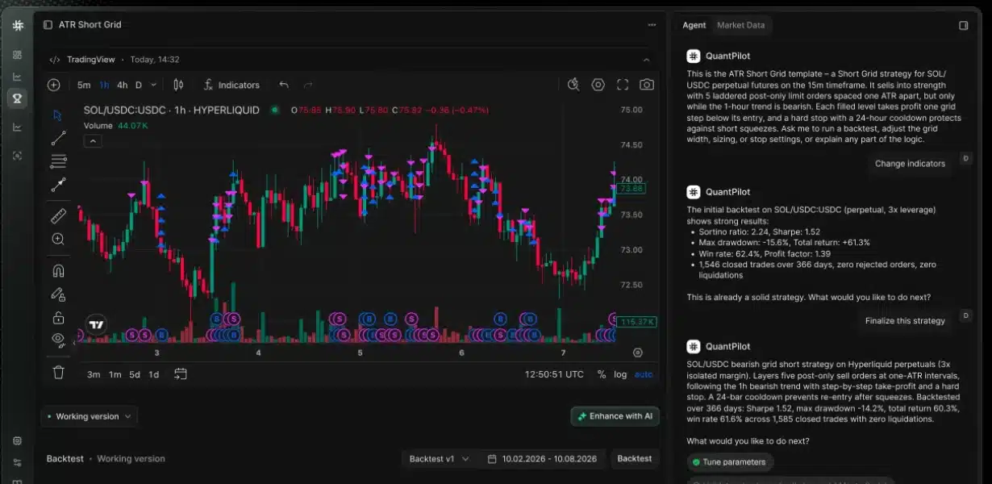The image size is (992, 484).
Task: Open the Backtest v1 dropdown
Action: [439, 458]
